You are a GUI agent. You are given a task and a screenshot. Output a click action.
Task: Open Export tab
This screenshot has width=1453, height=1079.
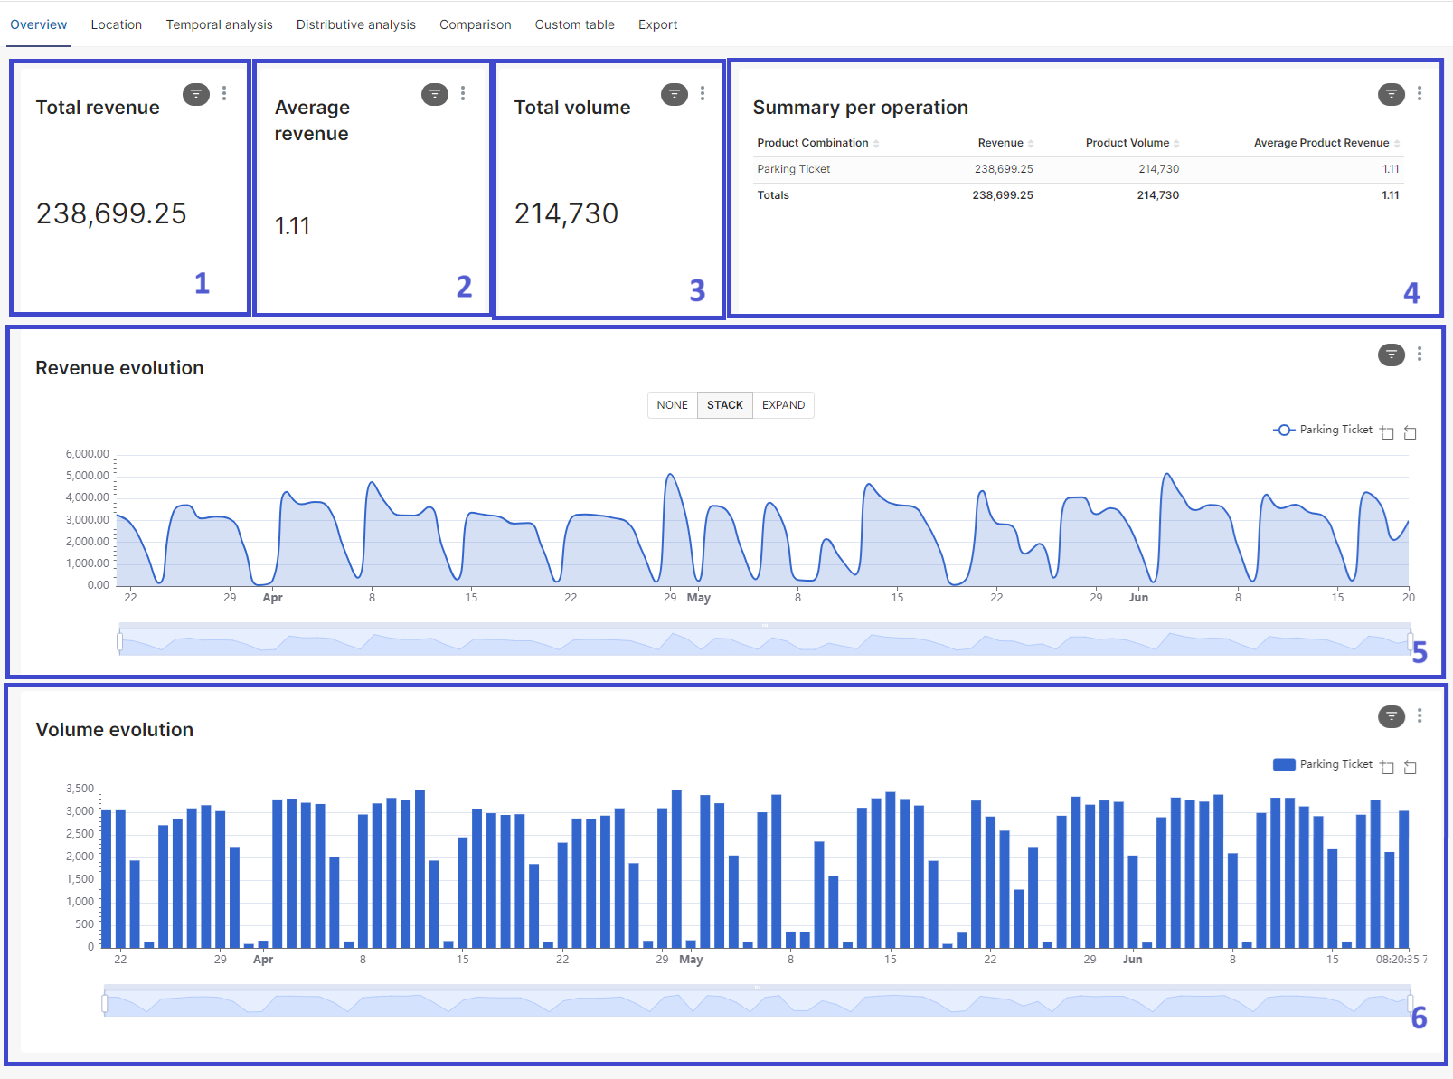pyautogui.click(x=658, y=24)
